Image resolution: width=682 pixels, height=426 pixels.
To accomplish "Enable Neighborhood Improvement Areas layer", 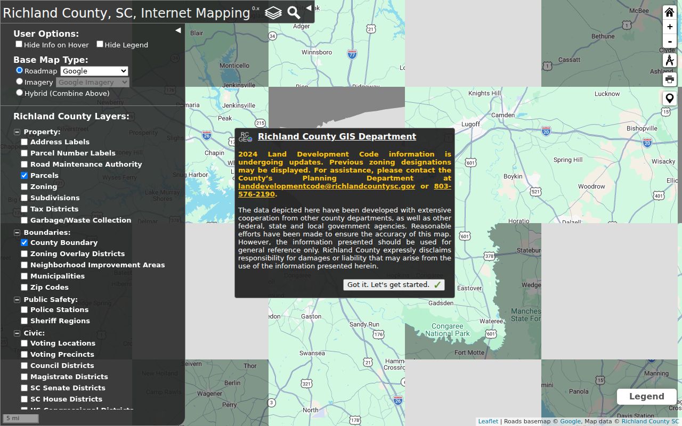I will pyautogui.click(x=24, y=265).
